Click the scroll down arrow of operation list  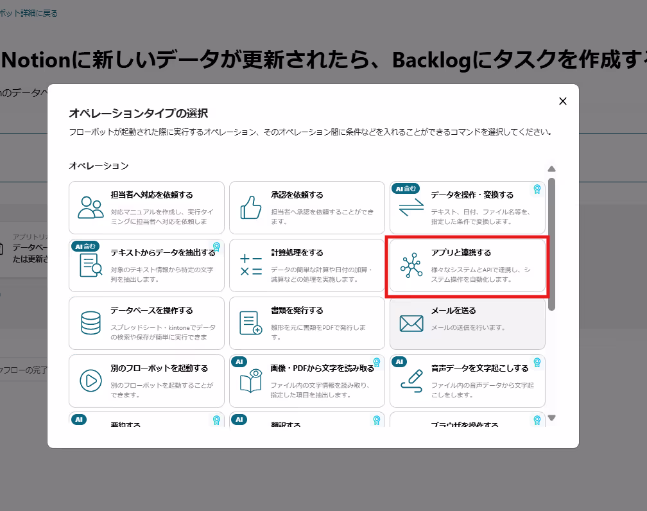(x=551, y=418)
